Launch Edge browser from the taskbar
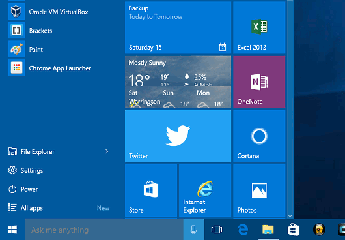The image size is (345, 240). (x=243, y=230)
